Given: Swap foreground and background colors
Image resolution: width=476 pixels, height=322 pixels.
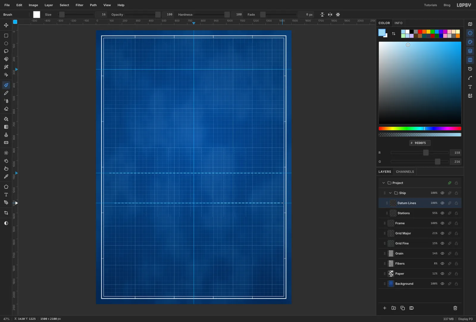Looking at the screenshot, I should [394, 34].
